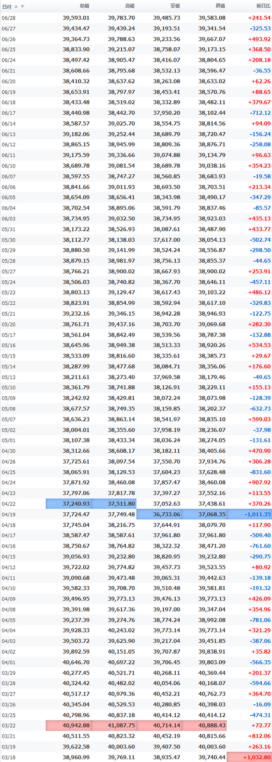Select low price 37,617.00 on 05/30

pos(166,239)
